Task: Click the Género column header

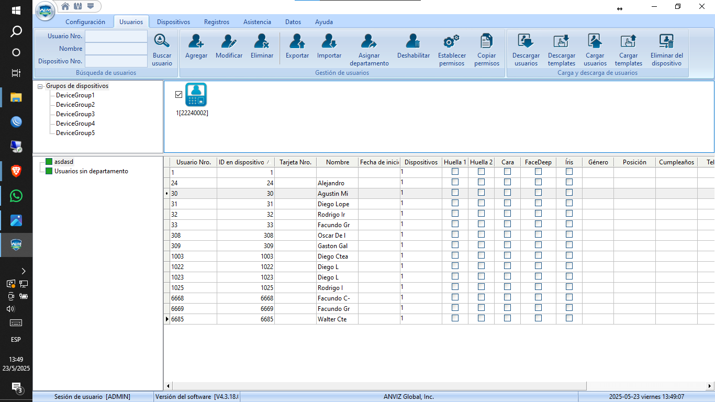Action: pyautogui.click(x=598, y=162)
